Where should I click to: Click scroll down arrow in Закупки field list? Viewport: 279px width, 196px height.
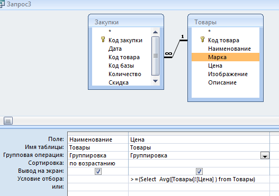pos(155,81)
